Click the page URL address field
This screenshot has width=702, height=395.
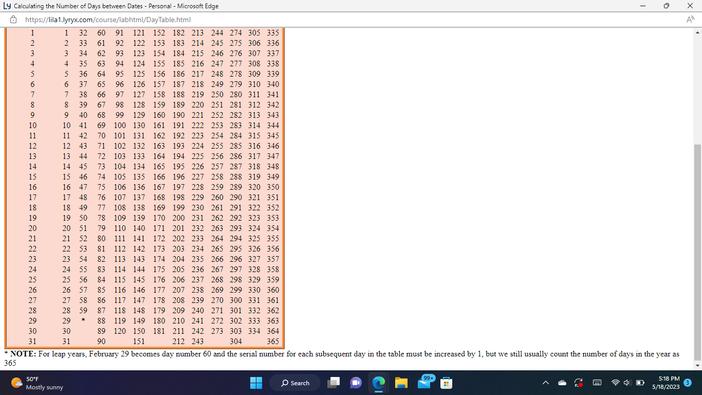[108, 20]
